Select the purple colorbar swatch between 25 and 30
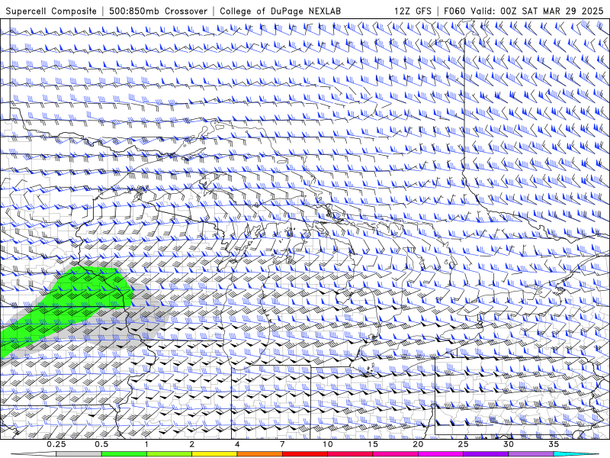 [486, 454]
